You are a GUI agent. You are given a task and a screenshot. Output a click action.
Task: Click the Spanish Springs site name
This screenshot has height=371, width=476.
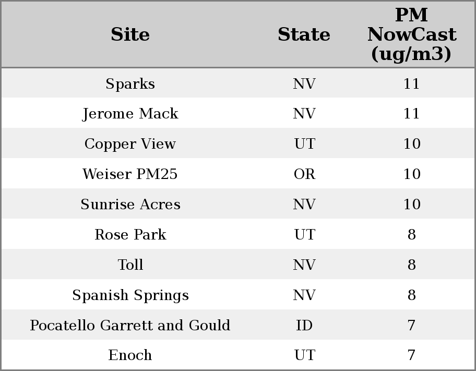[130, 295]
